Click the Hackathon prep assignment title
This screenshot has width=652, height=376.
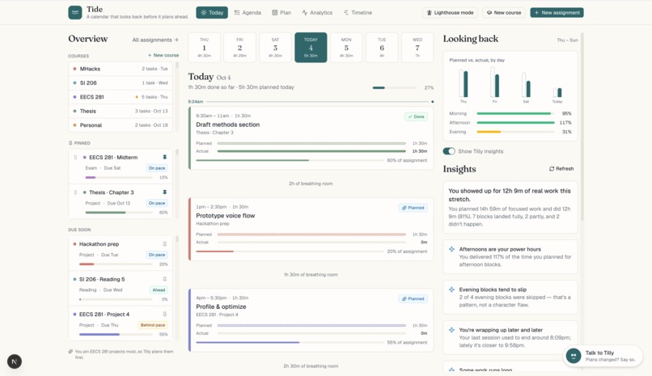[99, 244]
